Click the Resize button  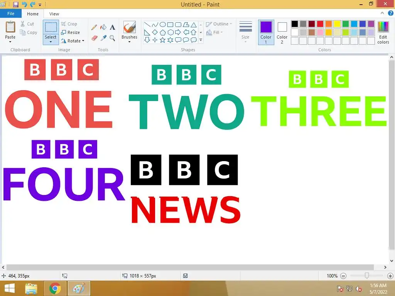(x=71, y=32)
